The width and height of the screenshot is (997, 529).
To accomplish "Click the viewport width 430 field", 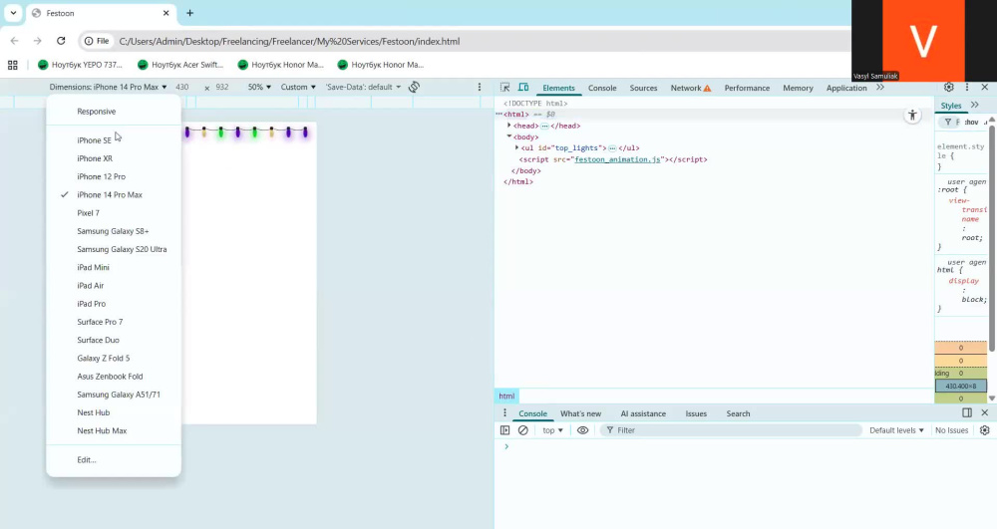I will pyautogui.click(x=182, y=87).
